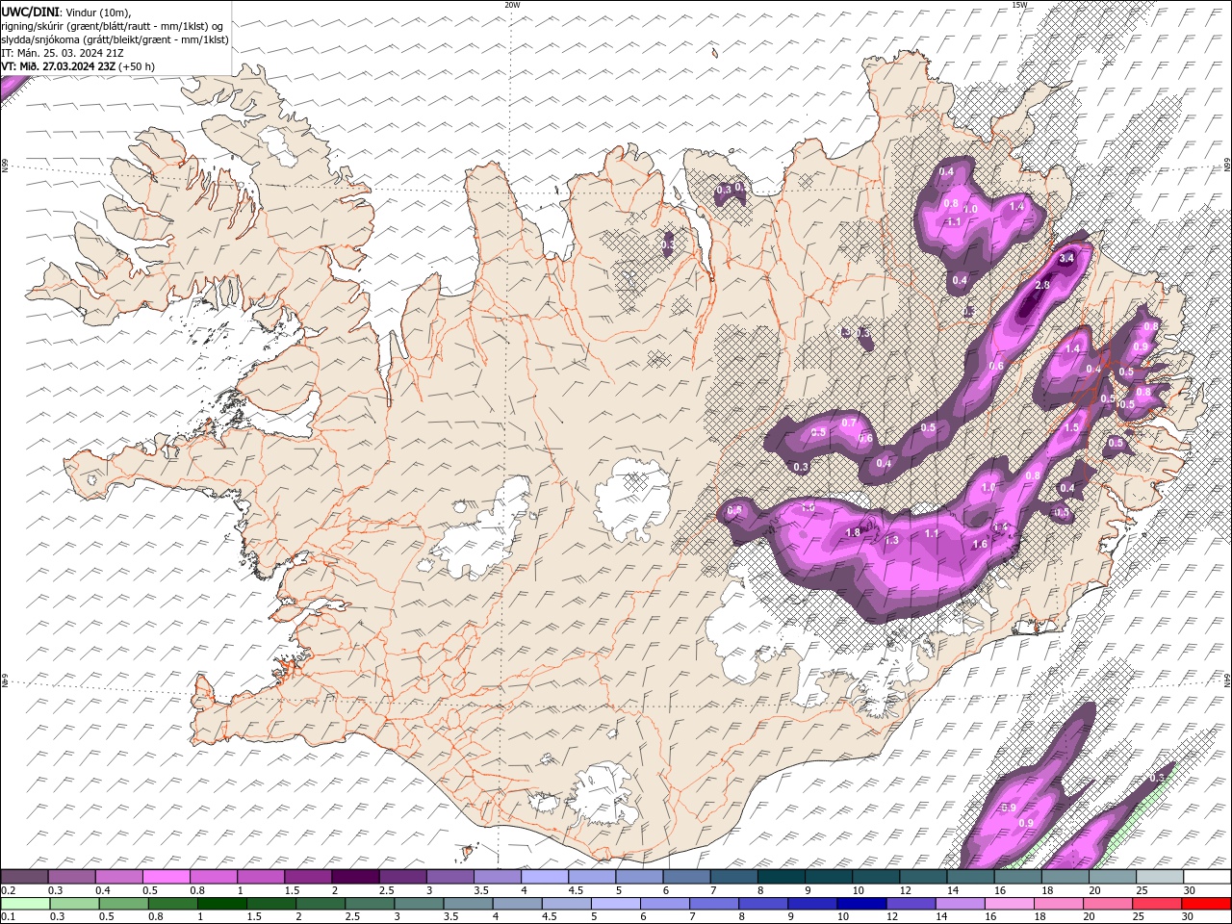Viewport: 1232px width, 924px height.
Task: Click the 2.5 label in lower legend row
Action: point(352,917)
